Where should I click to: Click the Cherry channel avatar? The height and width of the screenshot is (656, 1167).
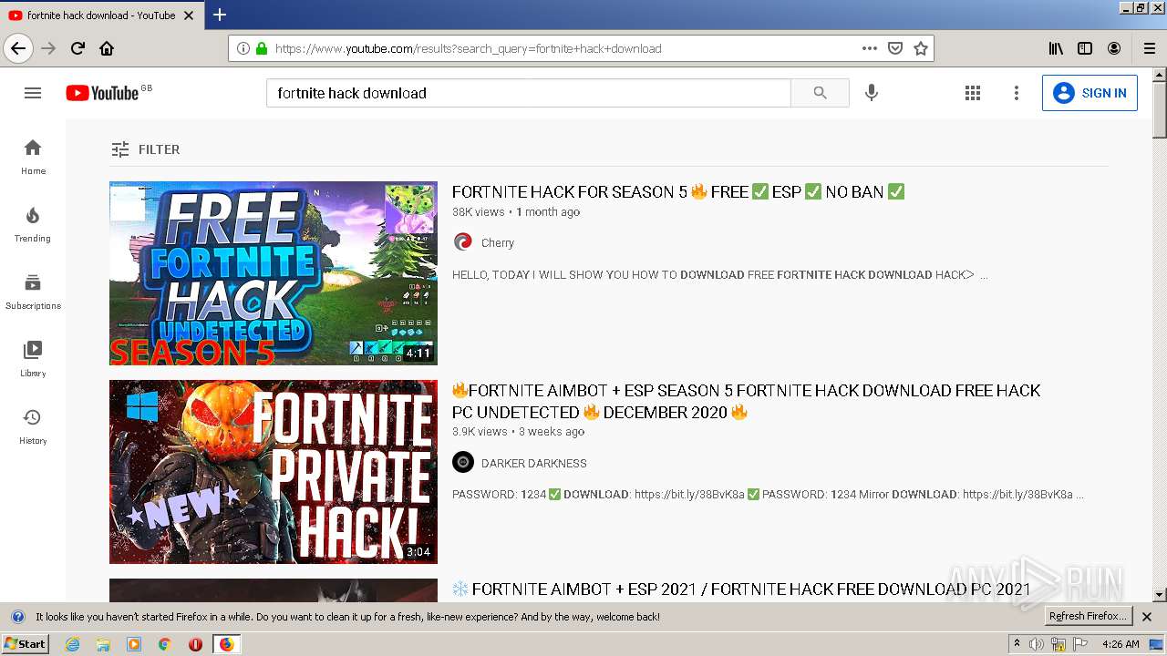463,241
